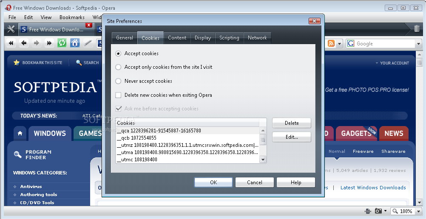Enable Delete new cookies when exiting Opera
426x219 pixels.
[118, 95]
